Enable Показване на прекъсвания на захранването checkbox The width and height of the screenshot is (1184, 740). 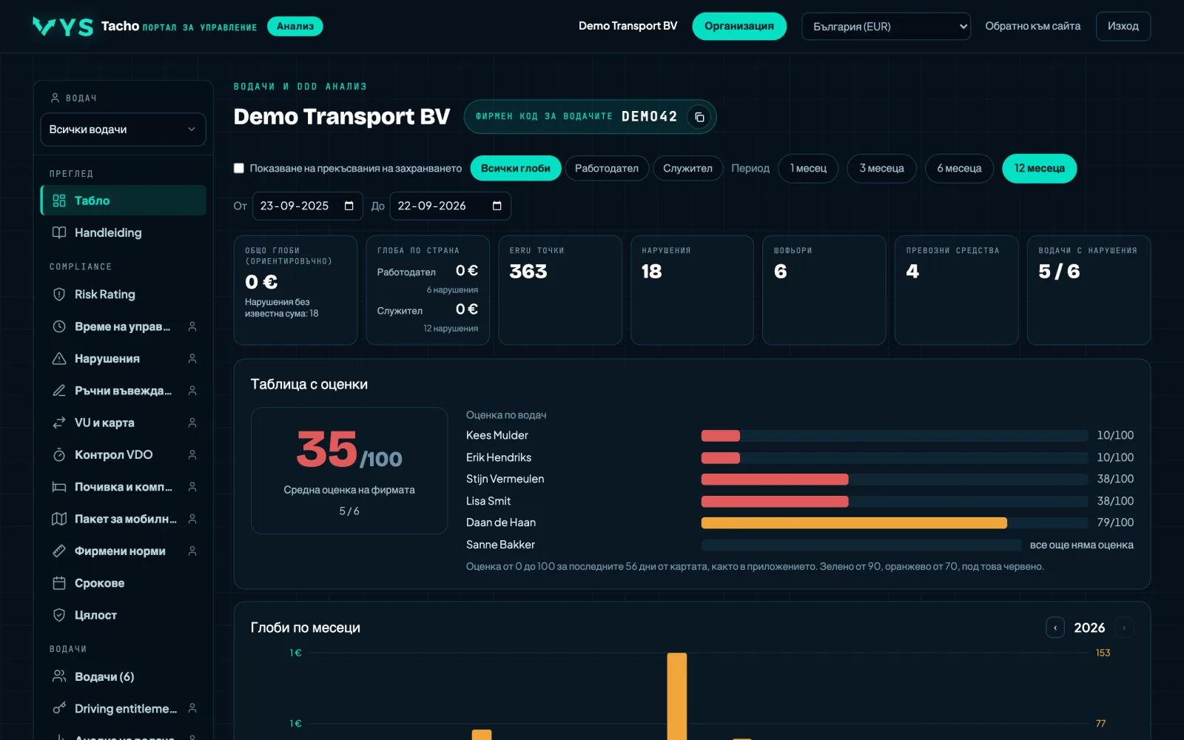coord(239,168)
